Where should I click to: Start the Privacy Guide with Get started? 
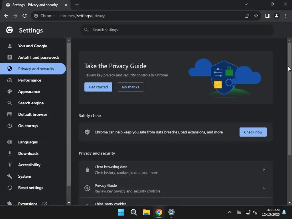click(98, 87)
